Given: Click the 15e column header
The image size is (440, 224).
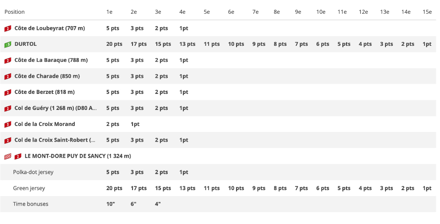Looking at the screenshot, I should [427, 12].
